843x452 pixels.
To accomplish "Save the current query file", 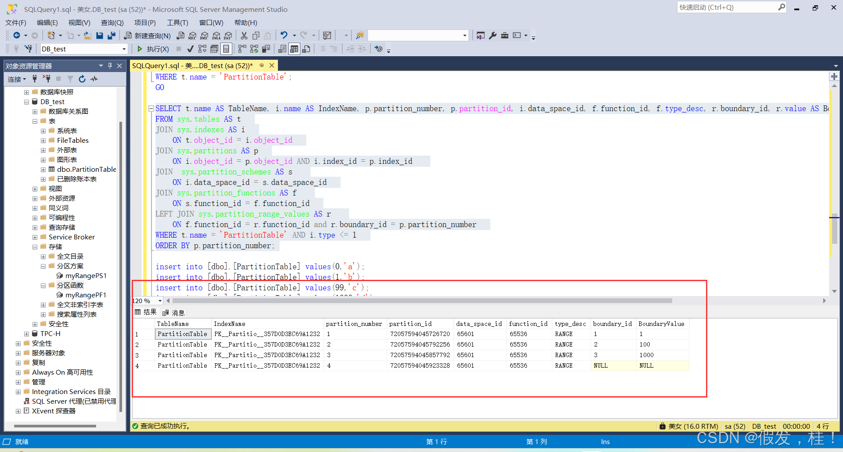I will coord(100,36).
